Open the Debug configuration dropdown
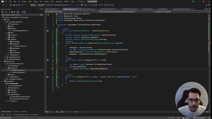The image size is (212, 119). (x=34, y=5)
